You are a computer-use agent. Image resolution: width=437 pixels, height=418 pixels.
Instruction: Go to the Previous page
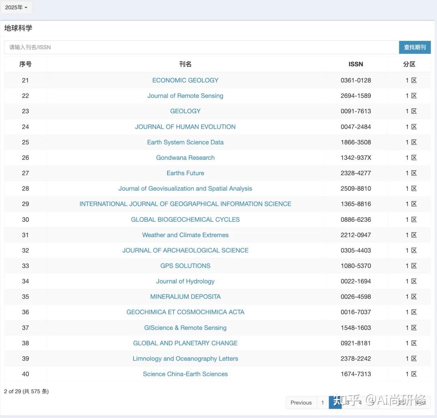coord(301,403)
